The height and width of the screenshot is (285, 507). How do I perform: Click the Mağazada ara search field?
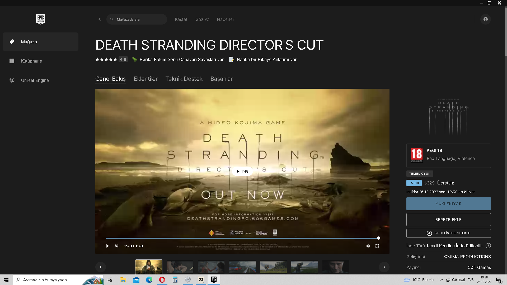point(140,19)
